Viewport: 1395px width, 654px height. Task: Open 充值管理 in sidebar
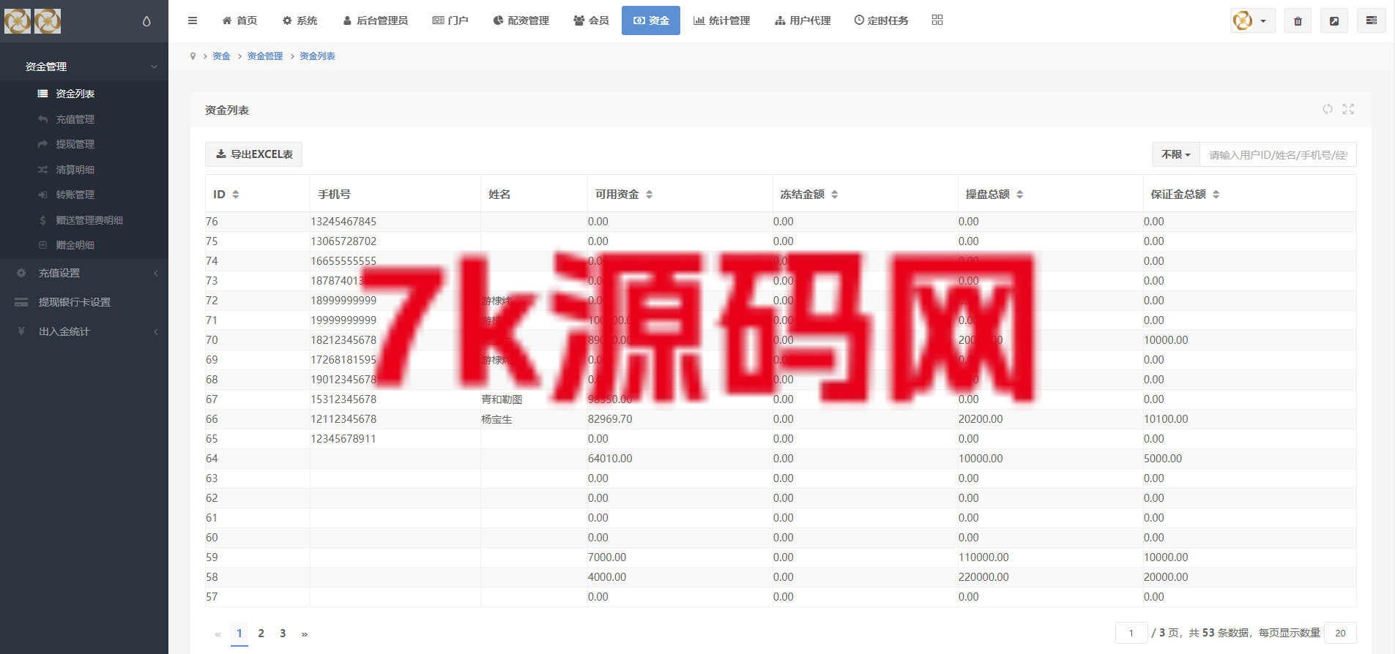84,119
